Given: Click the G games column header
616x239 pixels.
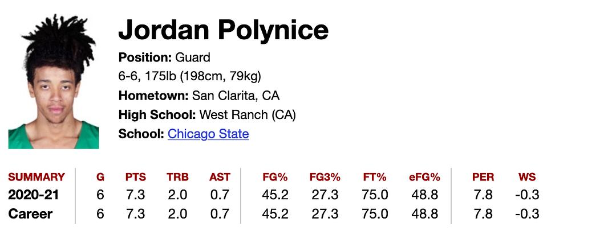Looking at the screenshot, I should pyautogui.click(x=100, y=177).
